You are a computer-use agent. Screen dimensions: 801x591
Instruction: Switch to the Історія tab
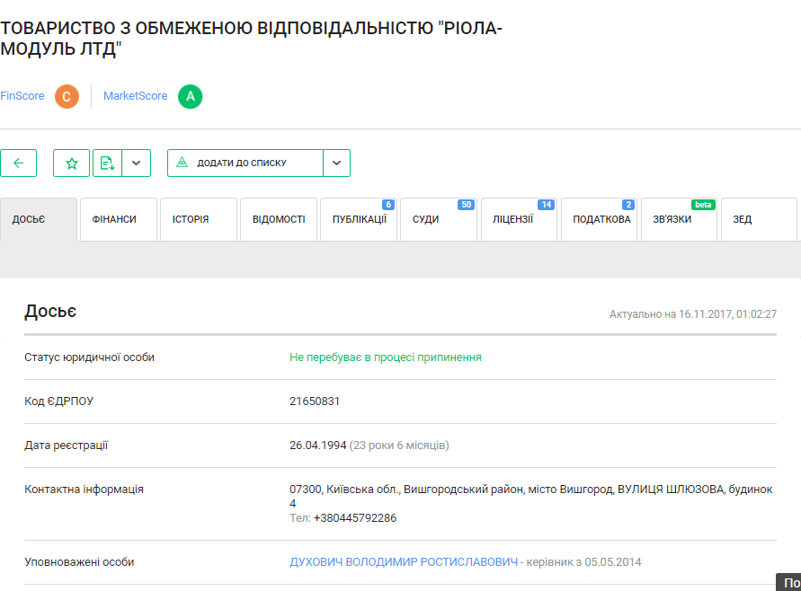[191, 219]
